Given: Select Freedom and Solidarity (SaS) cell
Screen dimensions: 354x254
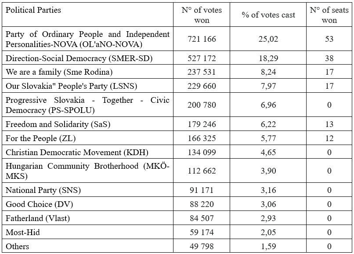Looking at the screenshot, I should [87, 124].
